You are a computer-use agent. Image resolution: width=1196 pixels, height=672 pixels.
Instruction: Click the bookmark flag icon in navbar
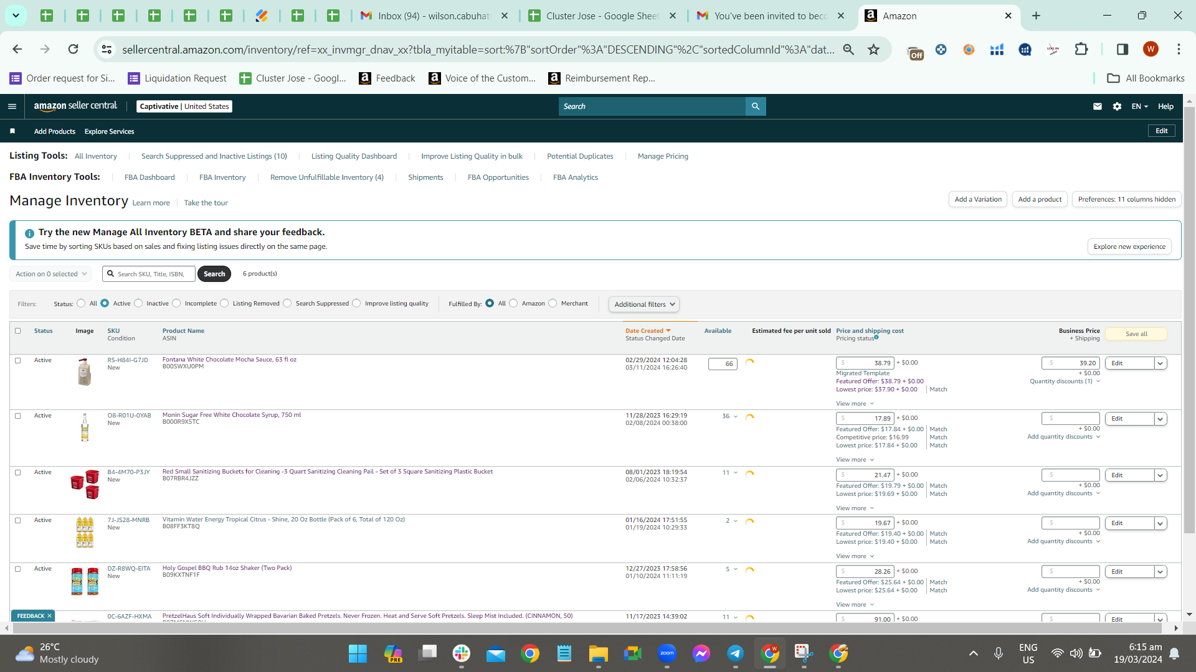(12, 131)
